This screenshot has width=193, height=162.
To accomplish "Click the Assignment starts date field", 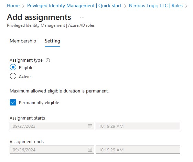I will click(x=52, y=126).
